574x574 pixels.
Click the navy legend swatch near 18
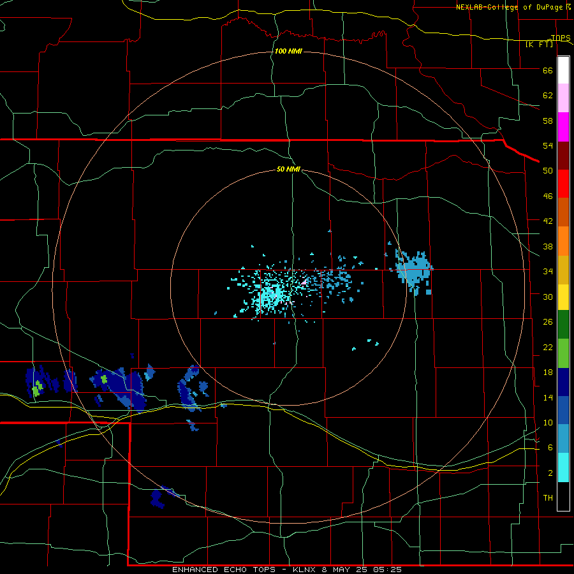[563, 382]
